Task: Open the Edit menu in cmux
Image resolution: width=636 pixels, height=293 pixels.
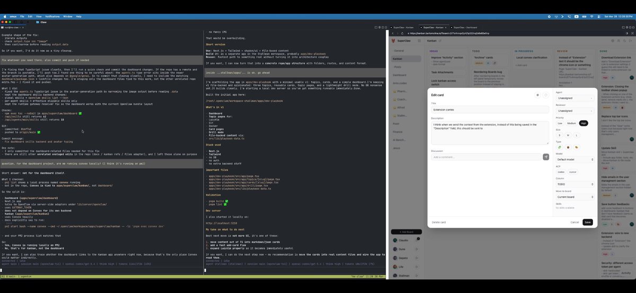Action: point(30,16)
